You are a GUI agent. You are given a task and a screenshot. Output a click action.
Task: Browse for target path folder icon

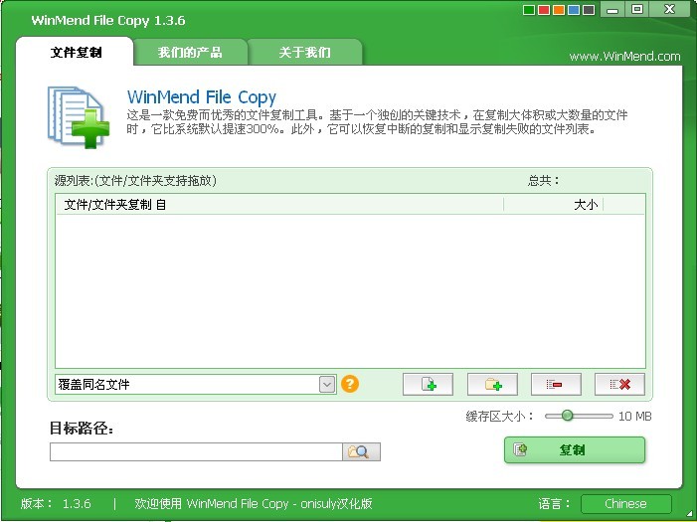(x=361, y=452)
